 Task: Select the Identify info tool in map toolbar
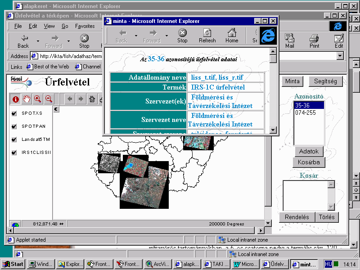click(16, 99)
